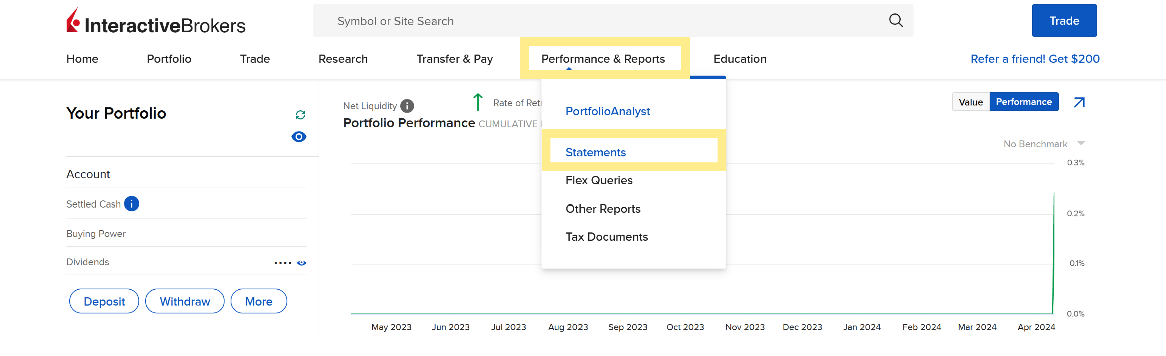The width and height of the screenshot is (1166, 356).
Task: Click the search magnifier icon
Action: [x=895, y=21]
